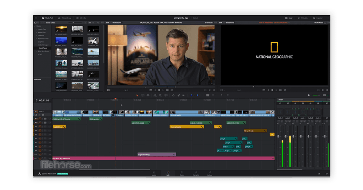Lock audio track A3

43,127
